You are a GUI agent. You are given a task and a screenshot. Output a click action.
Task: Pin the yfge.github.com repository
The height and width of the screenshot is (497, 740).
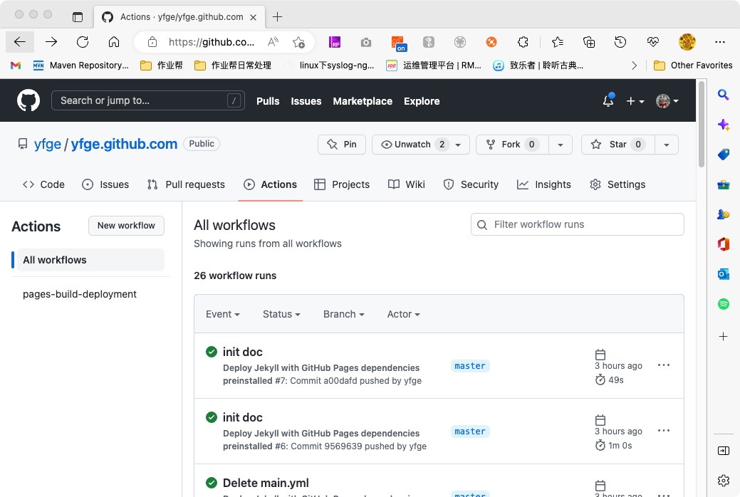point(342,145)
